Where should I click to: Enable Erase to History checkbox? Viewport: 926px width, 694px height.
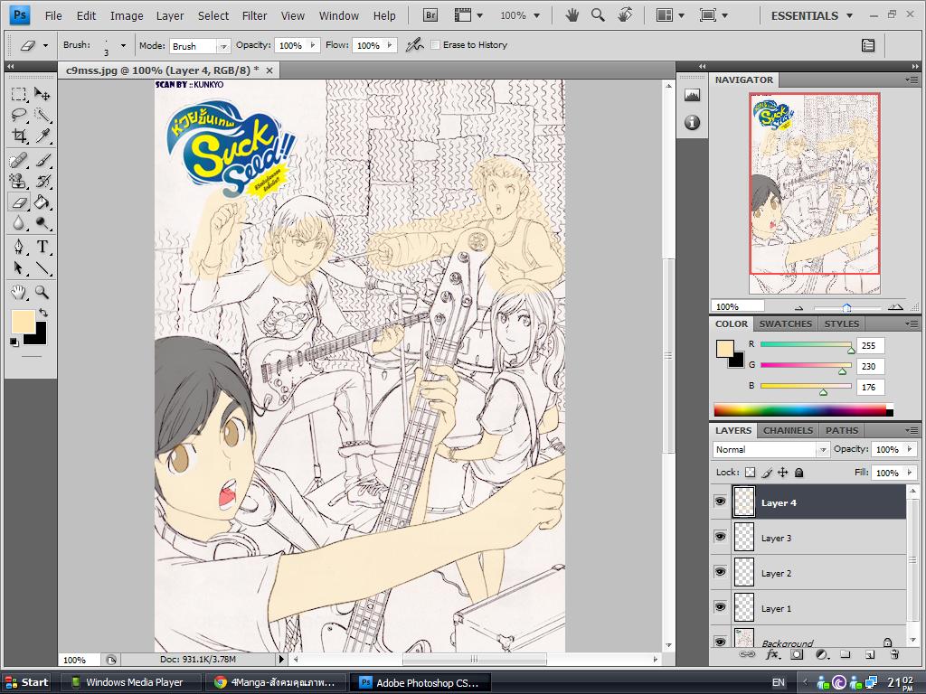(x=436, y=45)
